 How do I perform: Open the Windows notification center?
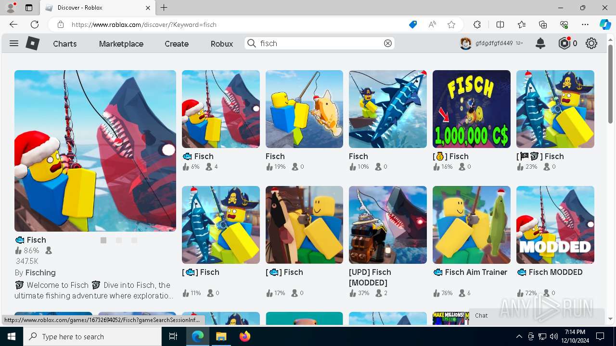pyautogui.click(x=600, y=336)
